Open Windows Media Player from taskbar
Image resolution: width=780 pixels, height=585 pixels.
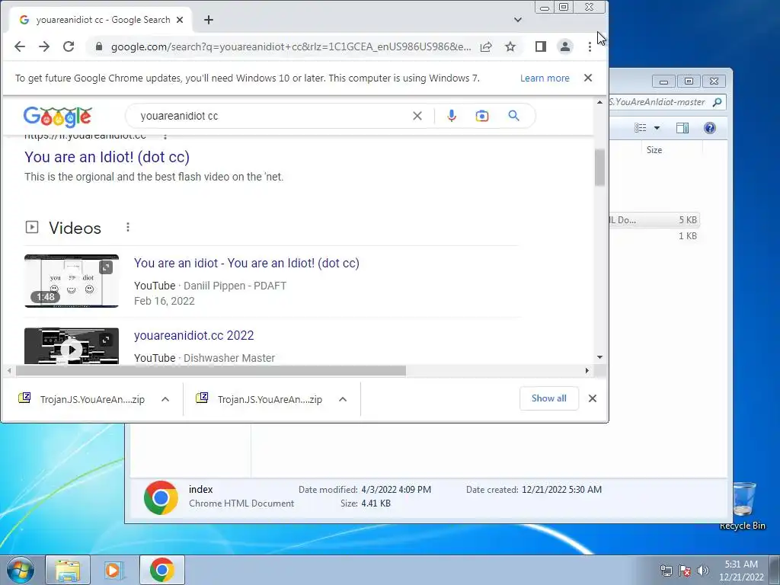click(x=114, y=570)
